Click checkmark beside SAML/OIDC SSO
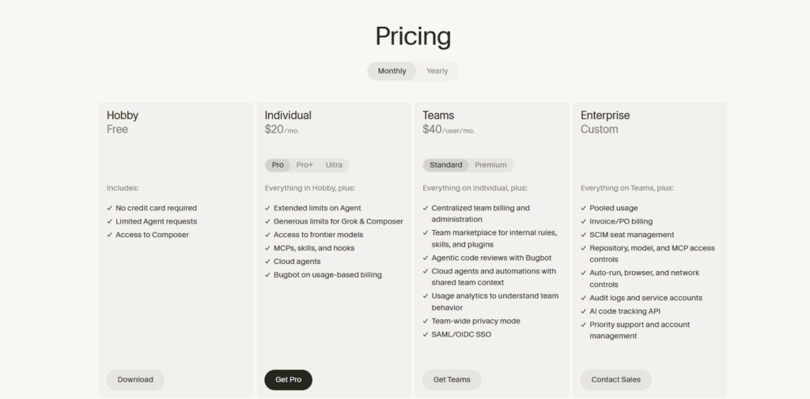This screenshot has height=399, width=810. click(426, 334)
